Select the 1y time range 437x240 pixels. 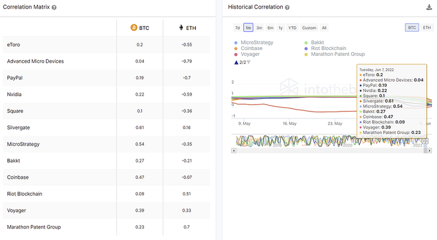(x=281, y=28)
